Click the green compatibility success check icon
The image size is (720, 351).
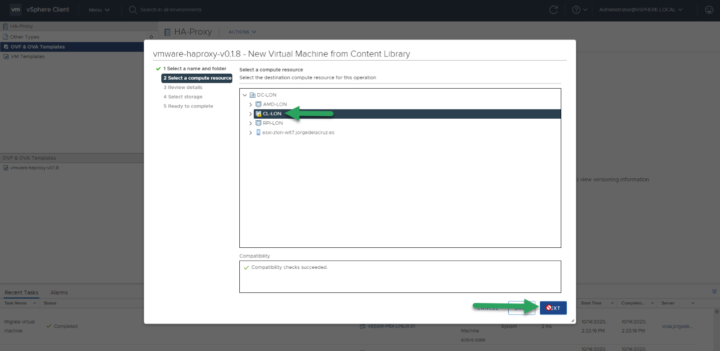tap(246, 267)
